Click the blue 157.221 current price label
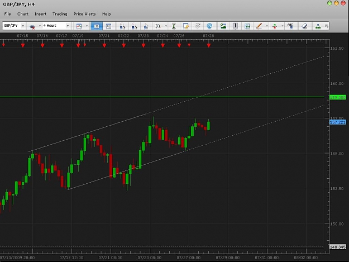This screenshot has height=262, width=349. point(338,122)
